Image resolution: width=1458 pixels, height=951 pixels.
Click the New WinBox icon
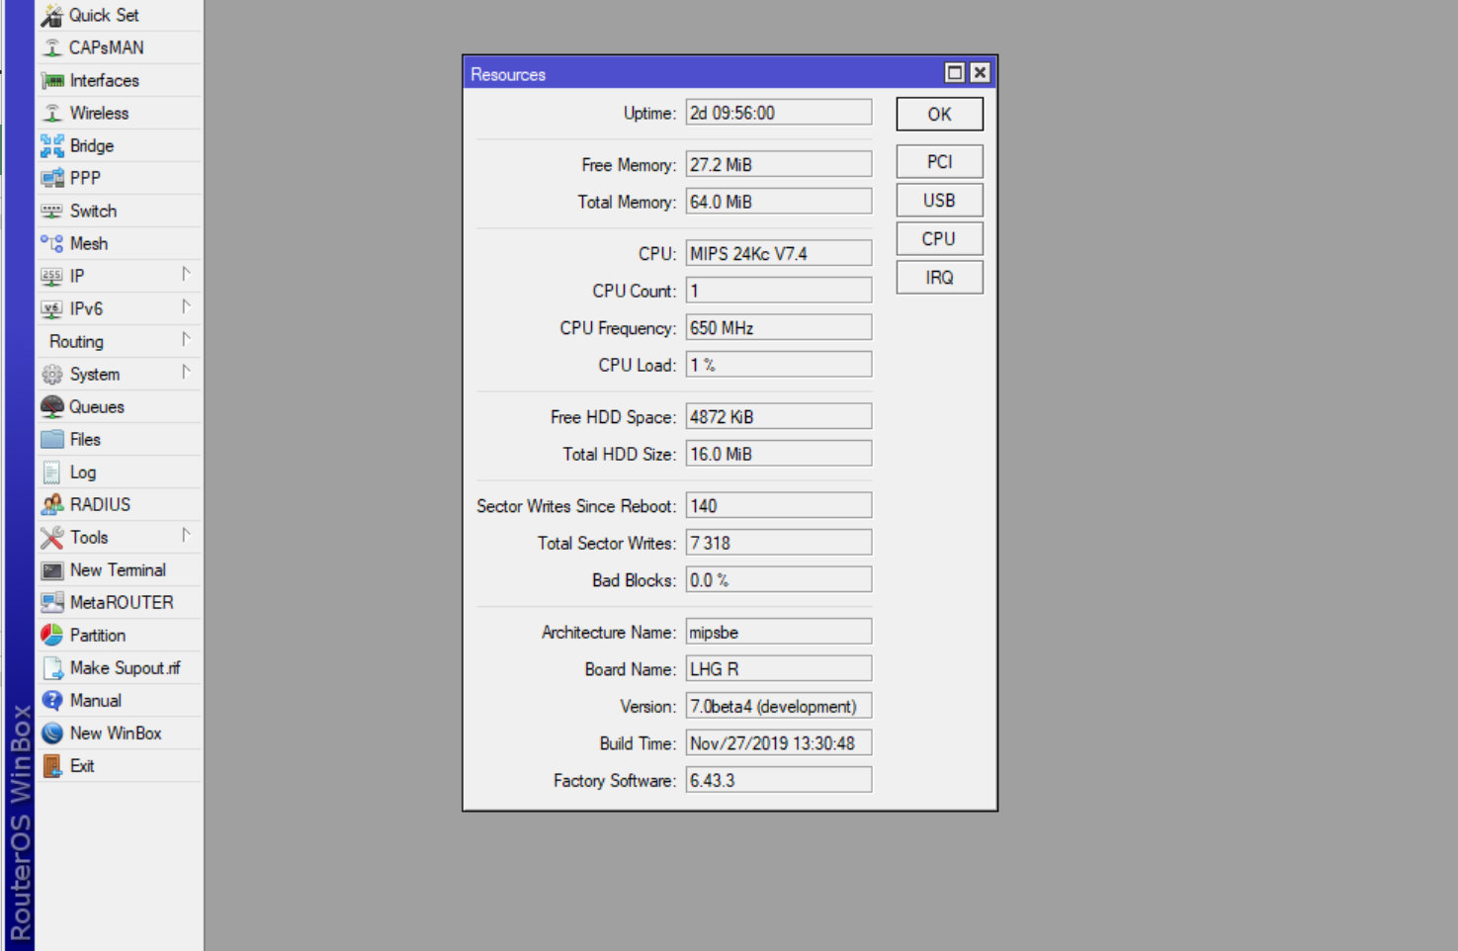pyautogui.click(x=51, y=733)
